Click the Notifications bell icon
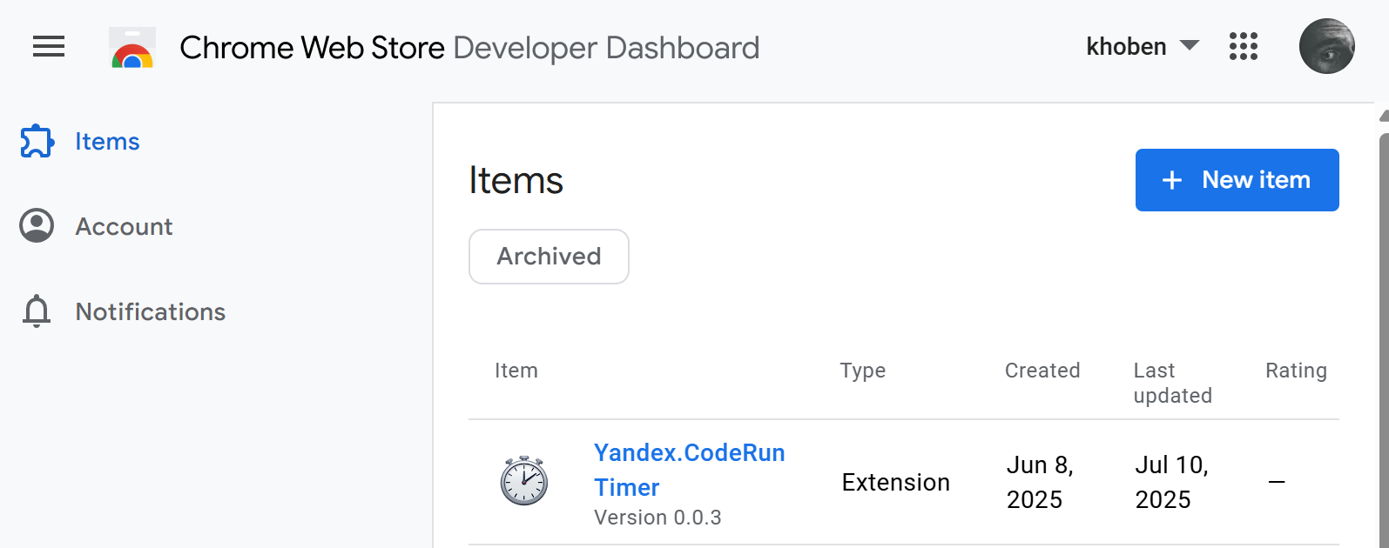This screenshot has height=548, width=1389. (36, 311)
